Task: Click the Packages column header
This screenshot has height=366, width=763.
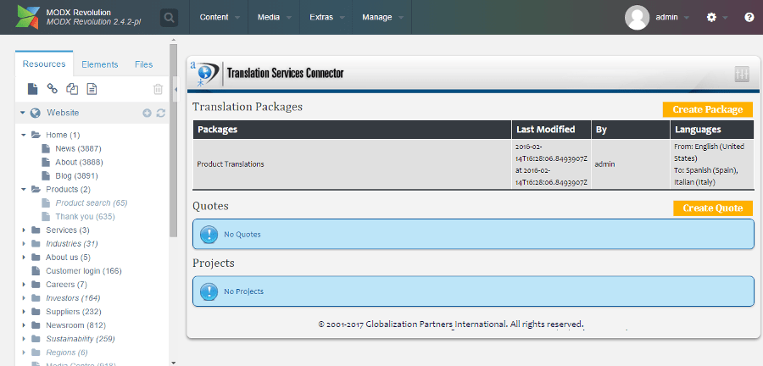Action: [353, 130]
